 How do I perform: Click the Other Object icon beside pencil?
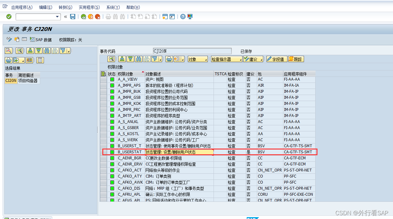tap(17, 40)
